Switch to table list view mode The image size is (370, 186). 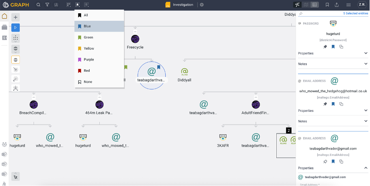(314, 5)
